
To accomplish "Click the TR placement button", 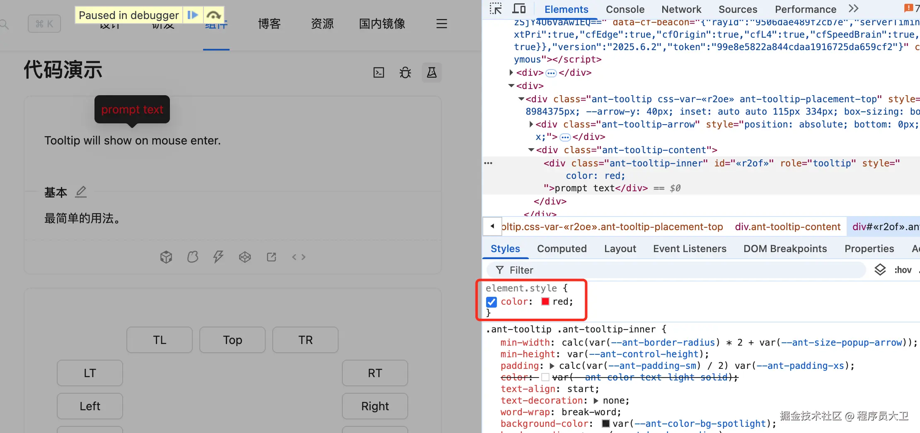I will 305,340.
